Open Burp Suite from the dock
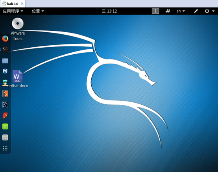This screenshot has height=172, width=218. pos(5,94)
